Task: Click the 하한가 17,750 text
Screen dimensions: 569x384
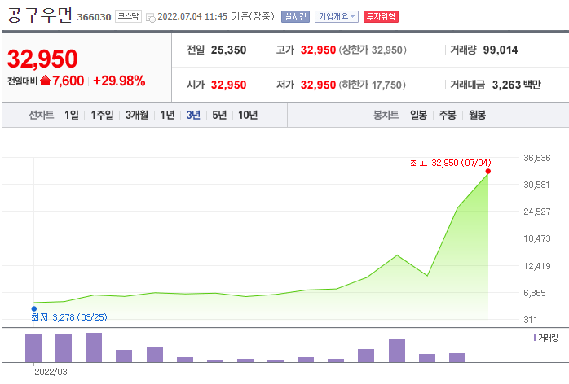Action: coord(373,85)
